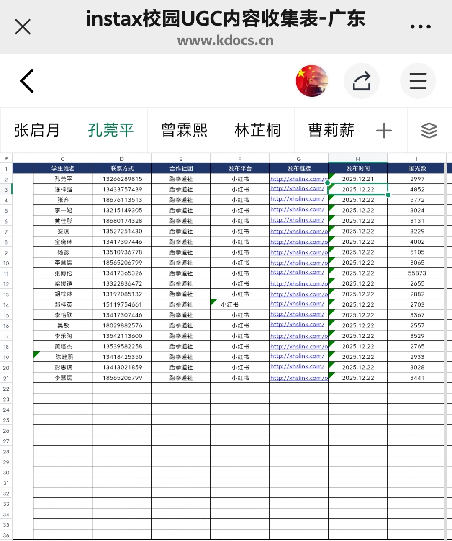This screenshot has height=541, width=452.
Task: Select column H header
Action: 358,159
